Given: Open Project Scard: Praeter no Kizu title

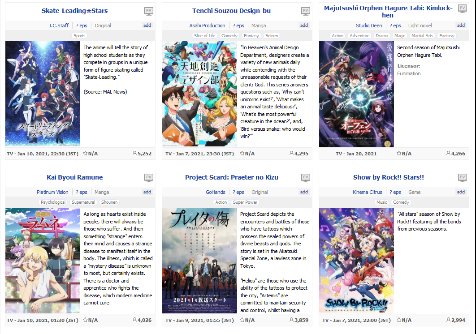Looking at the screenshot, I should click(x=232, y=177).
